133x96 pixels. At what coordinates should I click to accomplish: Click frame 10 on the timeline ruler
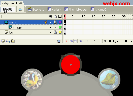pos(83,16)
